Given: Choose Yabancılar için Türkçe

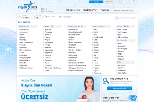Looking at the screenshot, I should pos(53,68).
